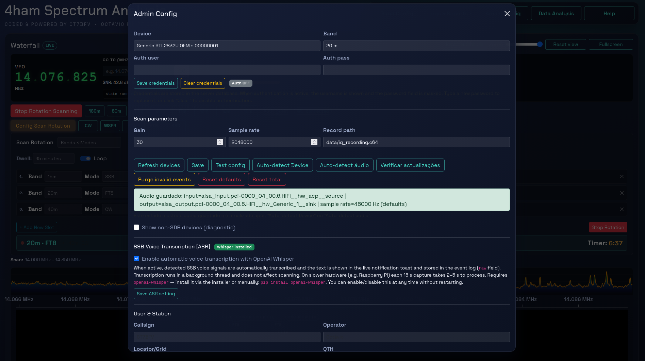Open the Band dropdown showing 20 m
The image size is (645, 361).
pyautogui.click(x=416, y=46)
